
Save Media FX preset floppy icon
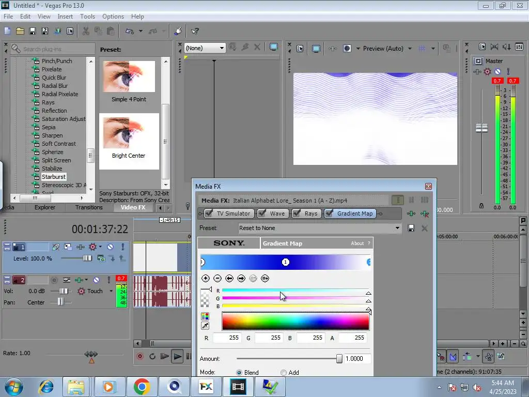coord(411,228)
